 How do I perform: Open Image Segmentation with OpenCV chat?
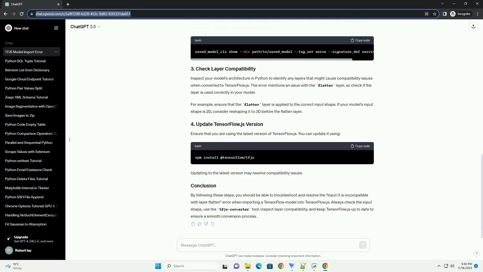[32, 106]
